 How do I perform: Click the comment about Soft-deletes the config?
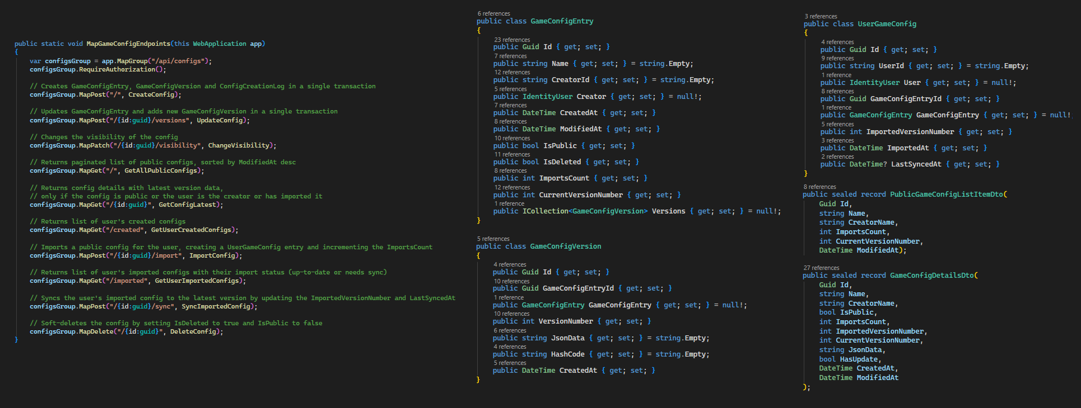[x=176, y=323]
